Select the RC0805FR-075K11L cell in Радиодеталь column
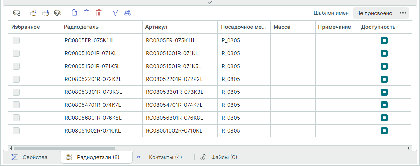The width and height of the screenshot is (420, 166). (x=102, y=40)
